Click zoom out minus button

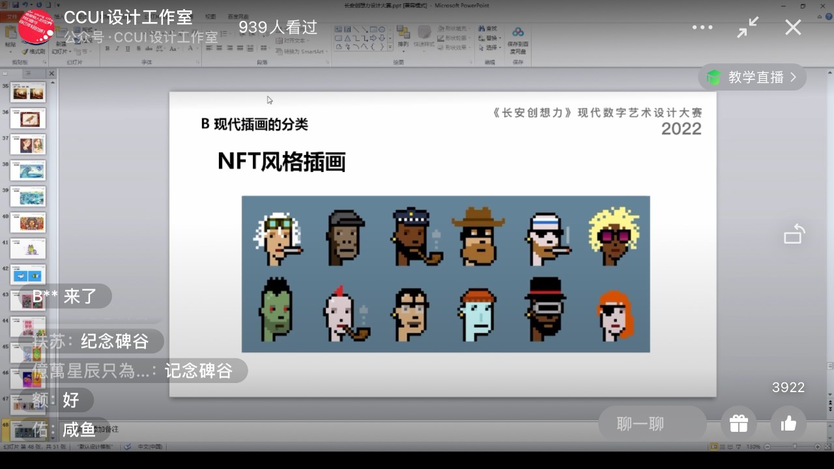click(768, 447)
